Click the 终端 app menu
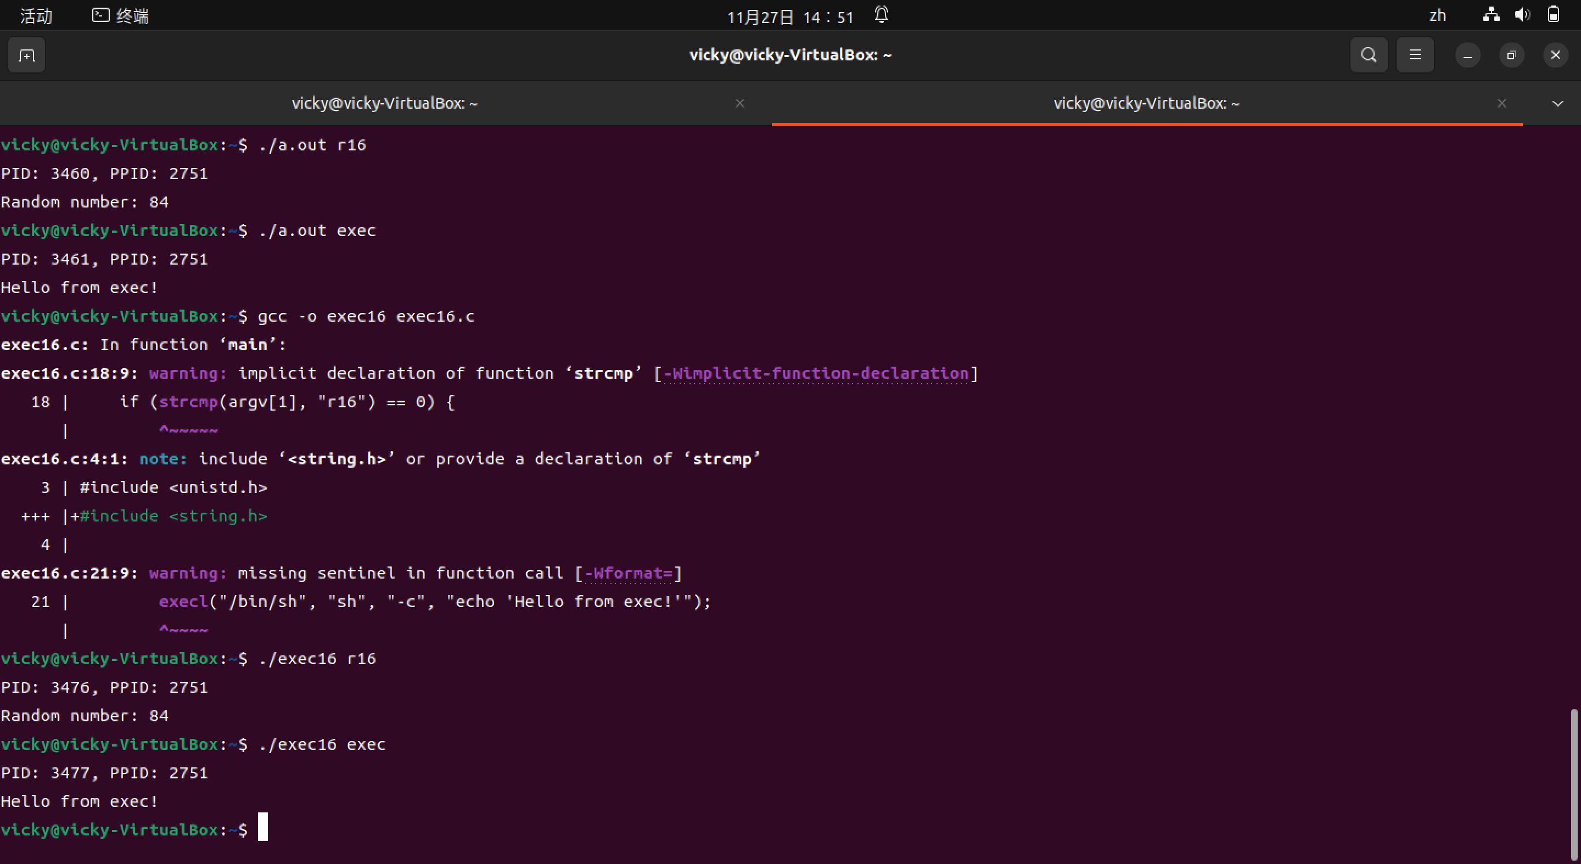The image size is (1581, 864). pos(121,16)
